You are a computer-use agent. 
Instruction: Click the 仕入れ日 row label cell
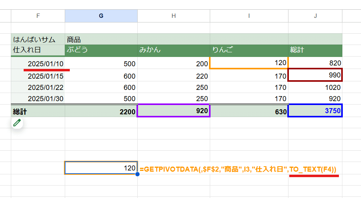(x=38, y=50)
